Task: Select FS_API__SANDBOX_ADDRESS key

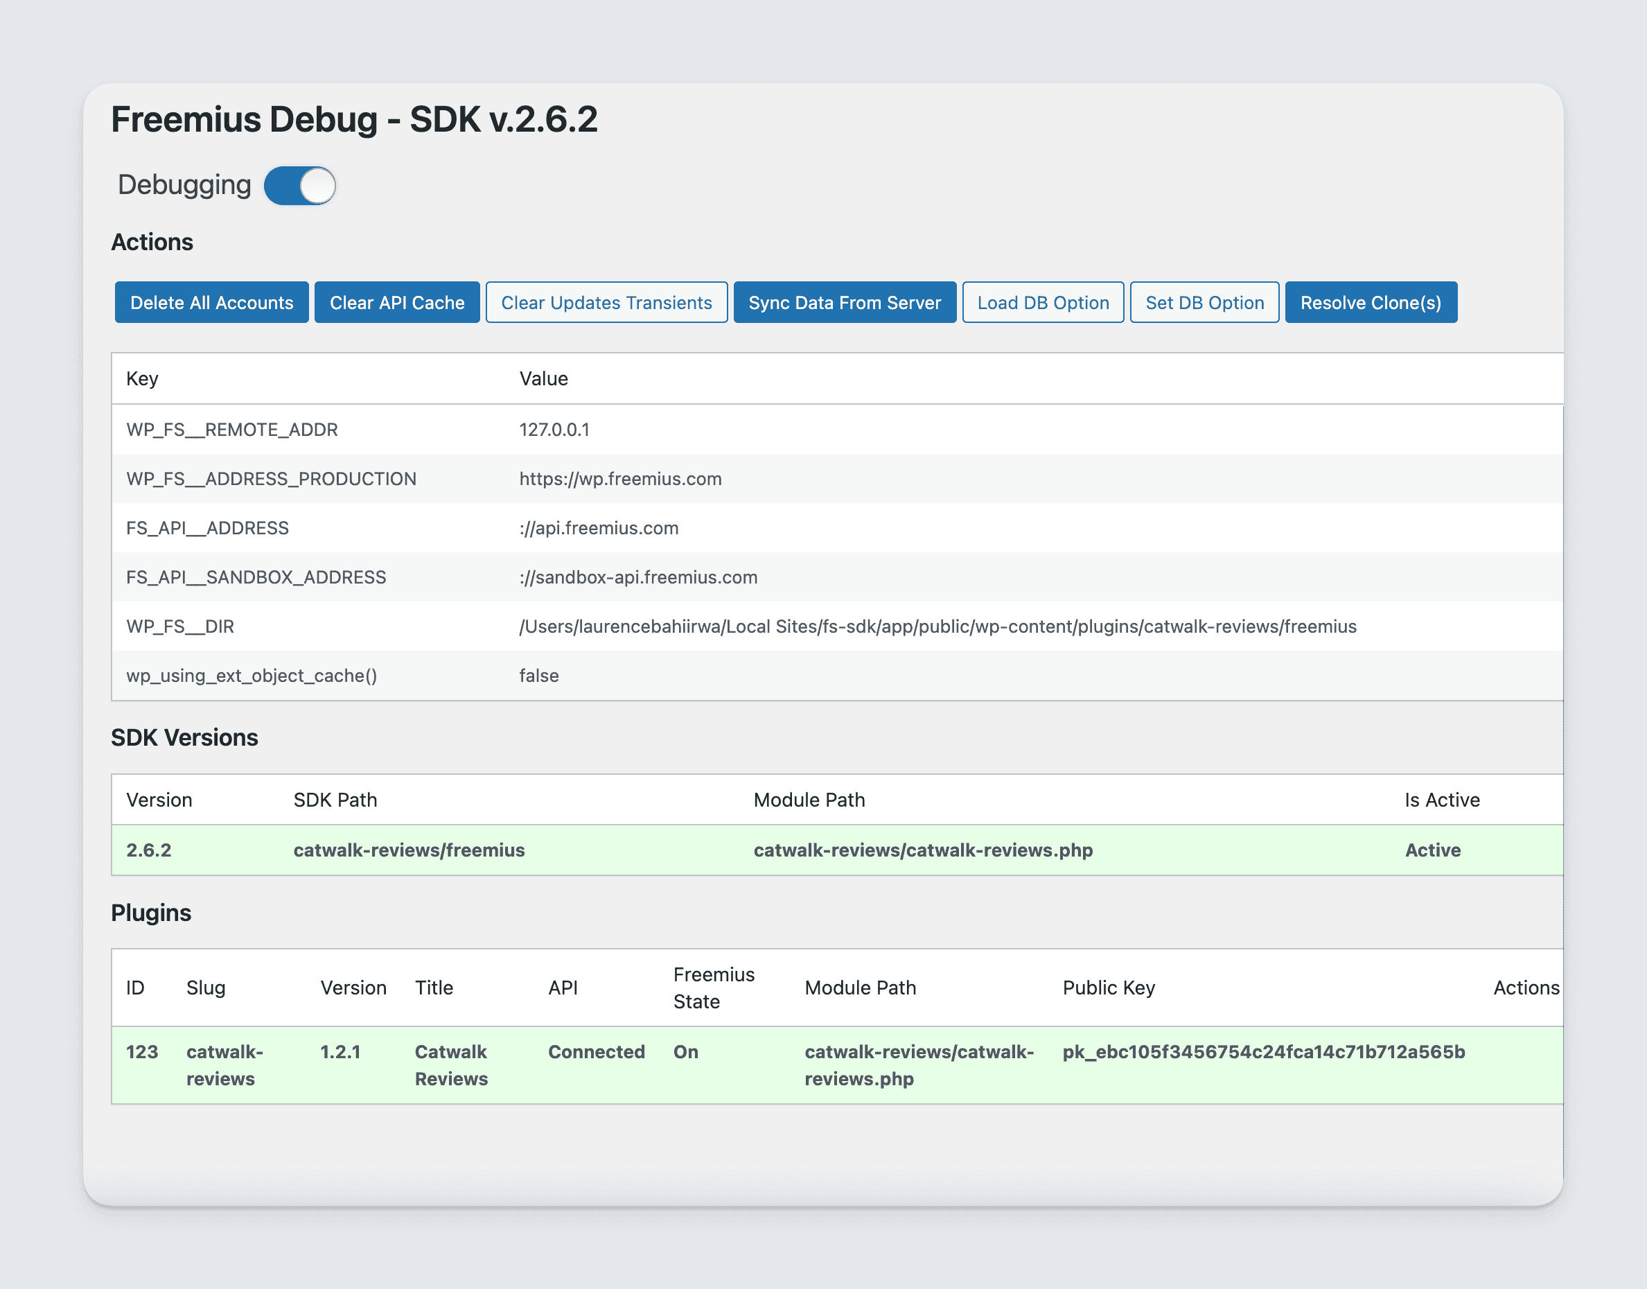Action: [x=256, y=577]
